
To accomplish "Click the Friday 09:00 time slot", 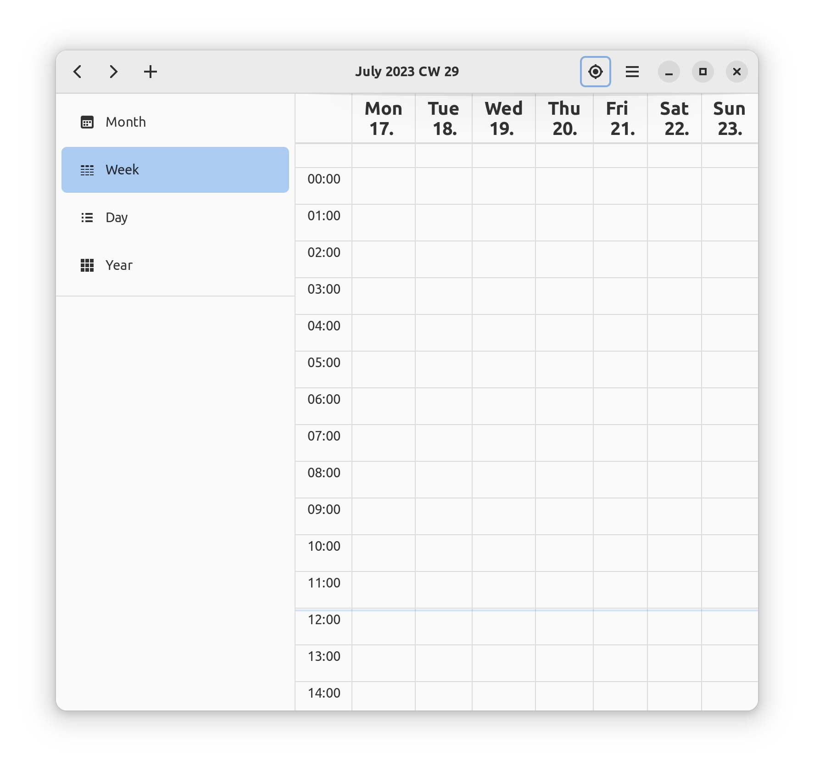I will click(620, 516).
